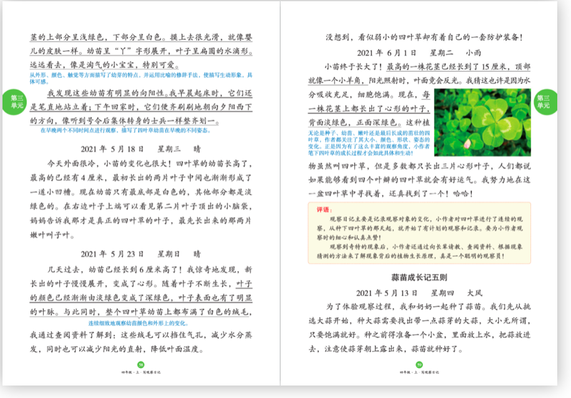
Task: Click the date line 2021年5月13日 星期四 大风
Action: click(419, 293)
